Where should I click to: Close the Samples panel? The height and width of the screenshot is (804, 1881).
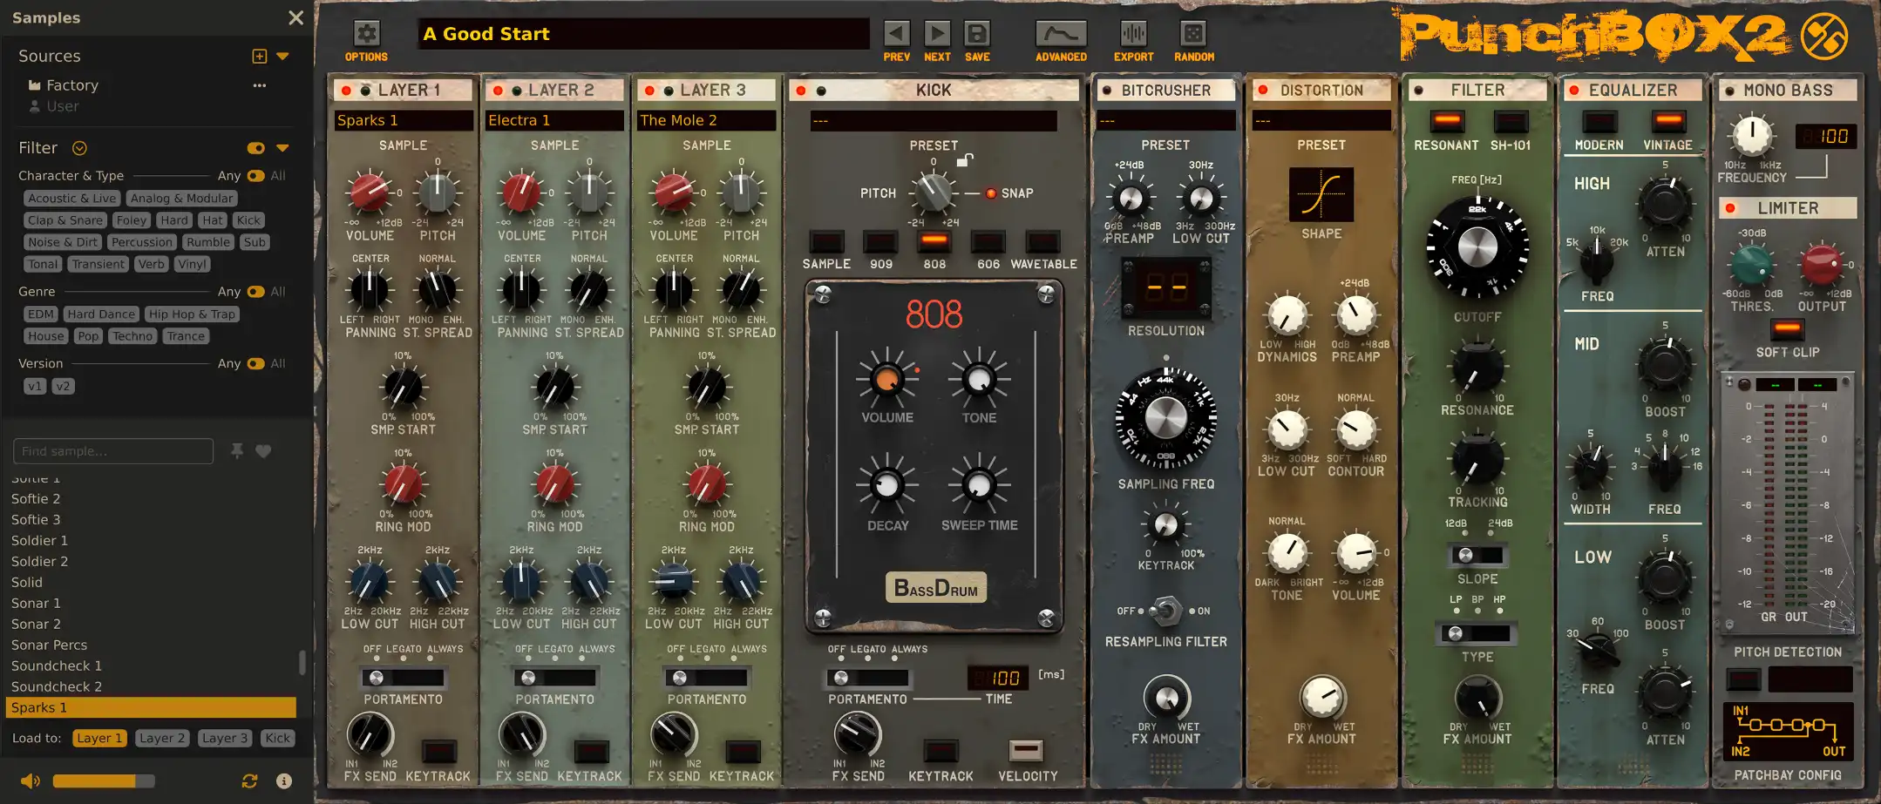click(x=295, y=17)
